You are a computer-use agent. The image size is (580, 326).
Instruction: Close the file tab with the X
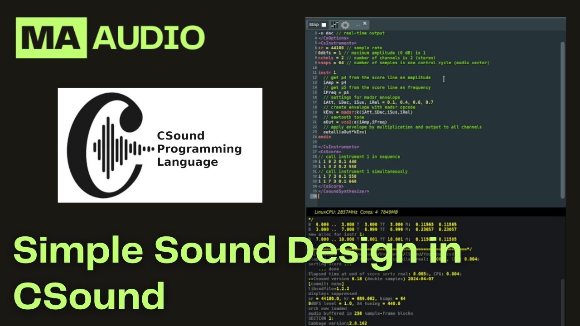pos(365,24)
